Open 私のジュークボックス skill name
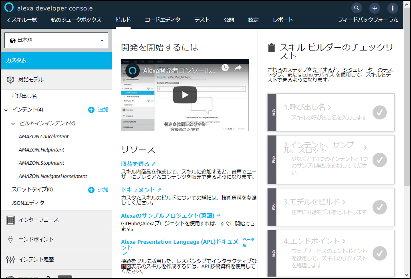The height and width of the screenshot is (279, 411). click(76, 20)
